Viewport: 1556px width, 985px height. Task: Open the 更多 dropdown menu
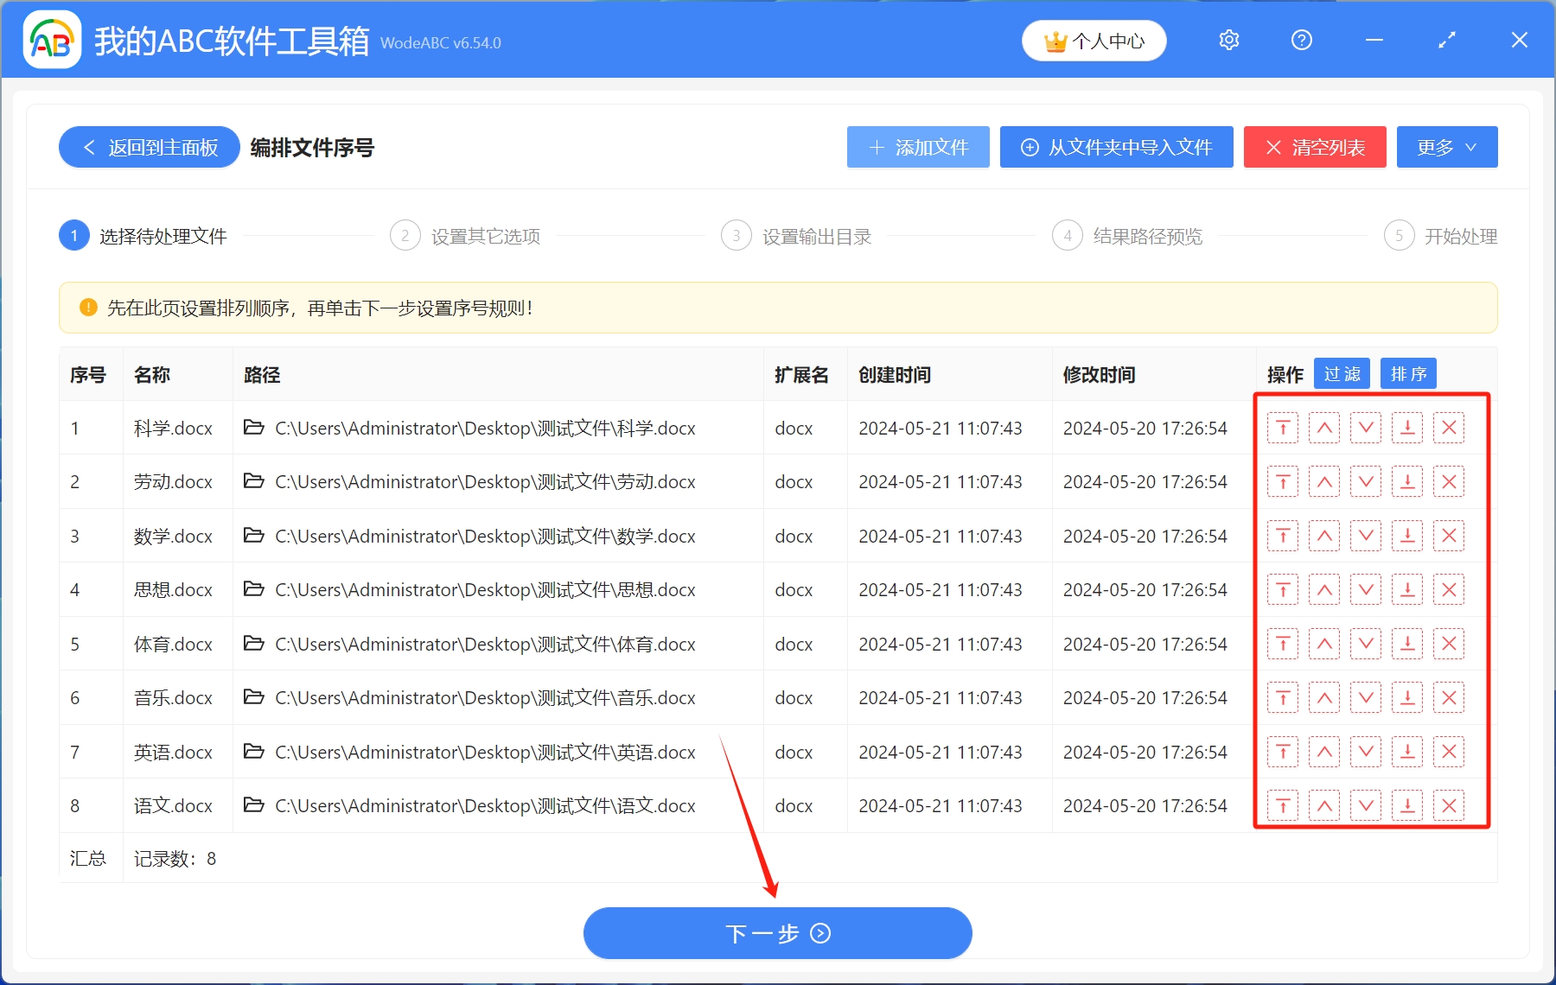1446,147
